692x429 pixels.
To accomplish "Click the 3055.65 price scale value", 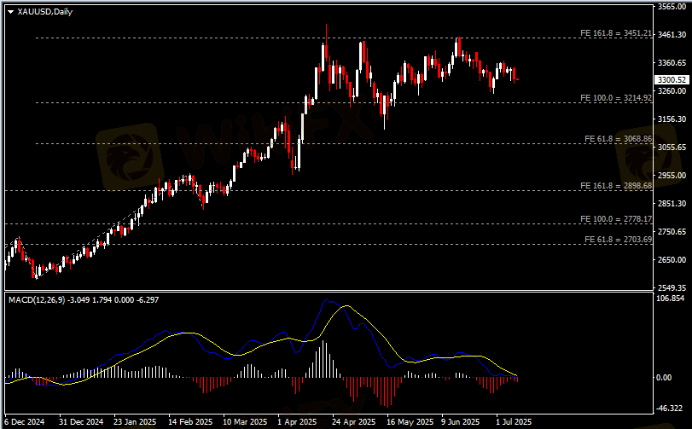I will [672, 148].
